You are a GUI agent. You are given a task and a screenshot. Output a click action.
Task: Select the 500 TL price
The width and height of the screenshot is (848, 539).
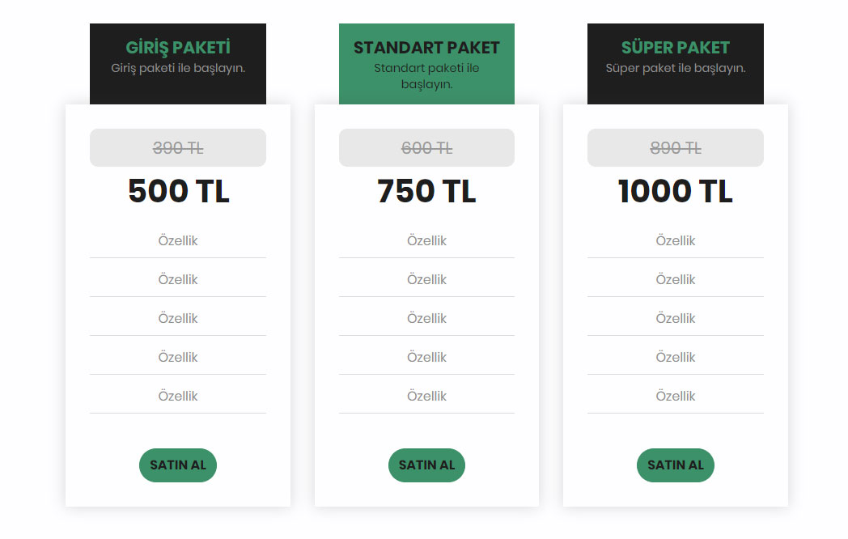tap(178, 192)
